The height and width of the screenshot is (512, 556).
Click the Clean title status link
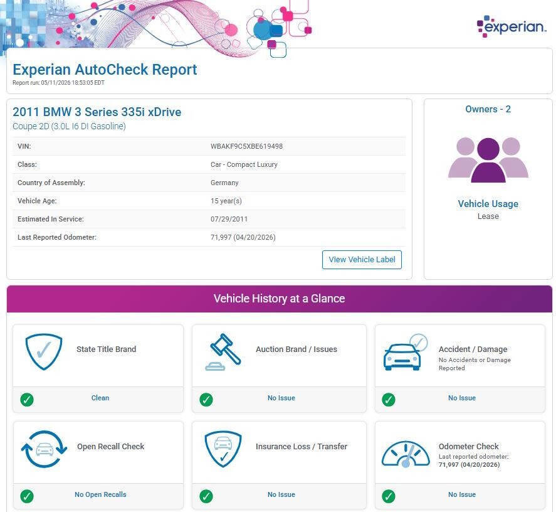[x=100, y=398]
